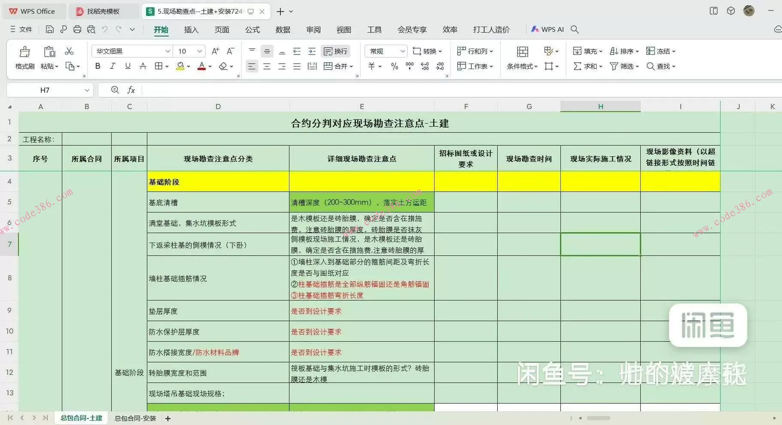Click the 合并 merge cells button
The height and width of the screenshot is (425, 782).
point(339,66)
